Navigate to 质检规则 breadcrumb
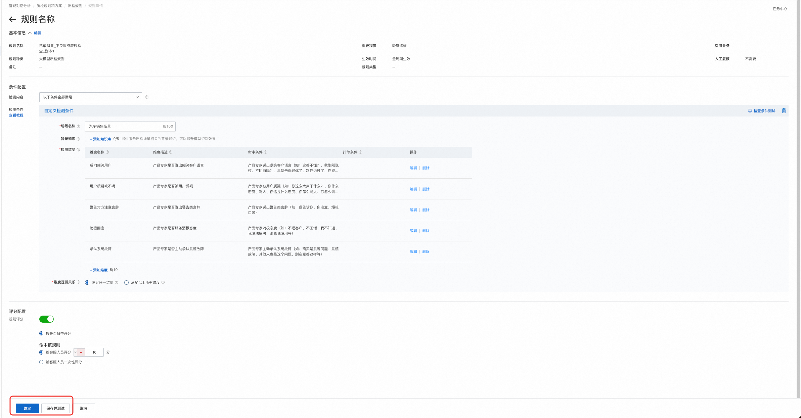 75,6
